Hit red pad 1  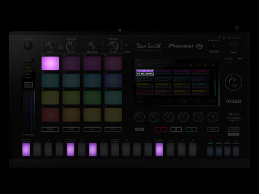pos(50,115)
